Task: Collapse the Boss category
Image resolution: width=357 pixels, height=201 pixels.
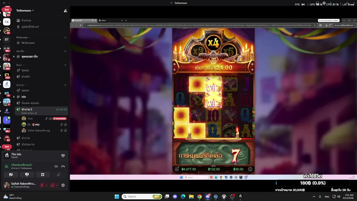Action: pos(20,65)
